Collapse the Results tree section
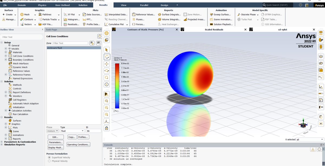 (2, 117)
